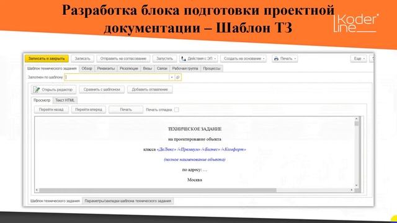397x223 pixels.
Task: Switch to bottom tab 'Шаблон технического задания'
Action: (55, 201)
